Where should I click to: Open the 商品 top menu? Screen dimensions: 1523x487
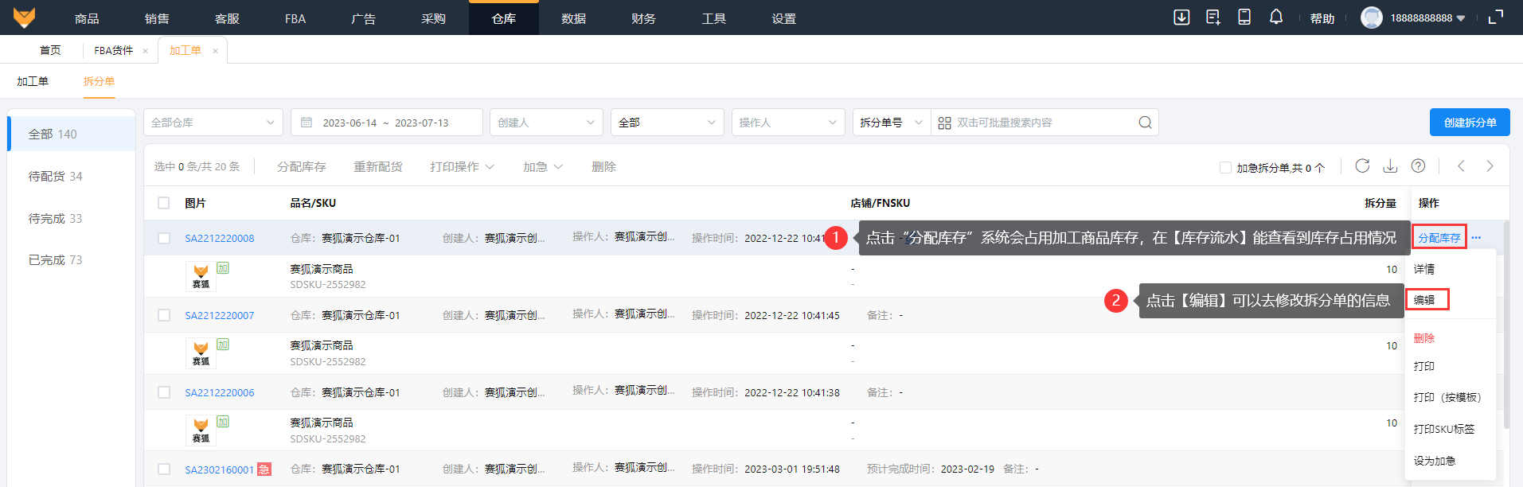(87, 18)
